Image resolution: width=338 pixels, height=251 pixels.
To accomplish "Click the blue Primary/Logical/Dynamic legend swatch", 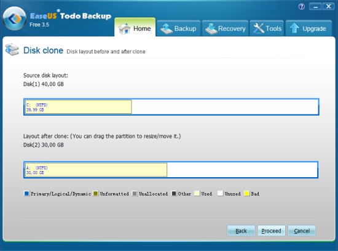I will click(26, 193).
